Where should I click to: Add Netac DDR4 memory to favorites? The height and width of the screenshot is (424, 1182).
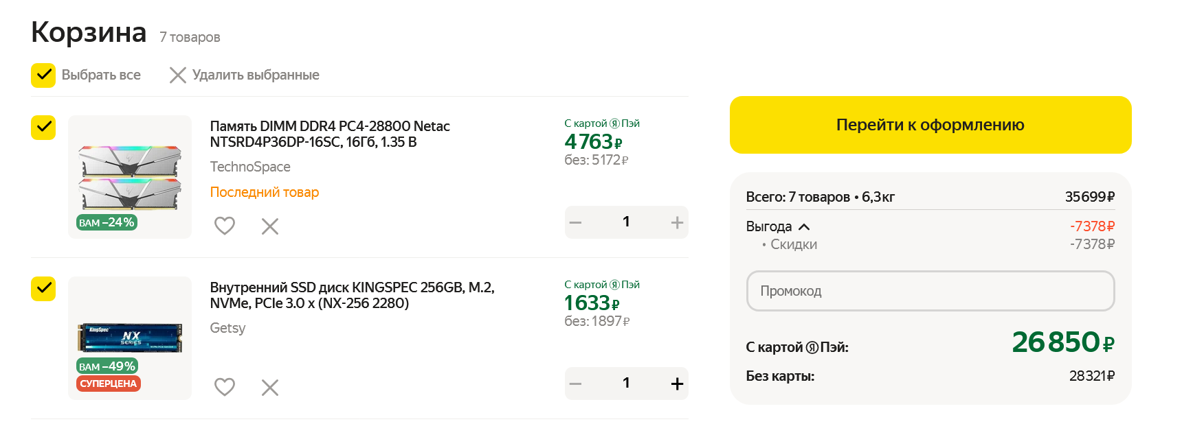pyautogui.click(x=225, y=226)
